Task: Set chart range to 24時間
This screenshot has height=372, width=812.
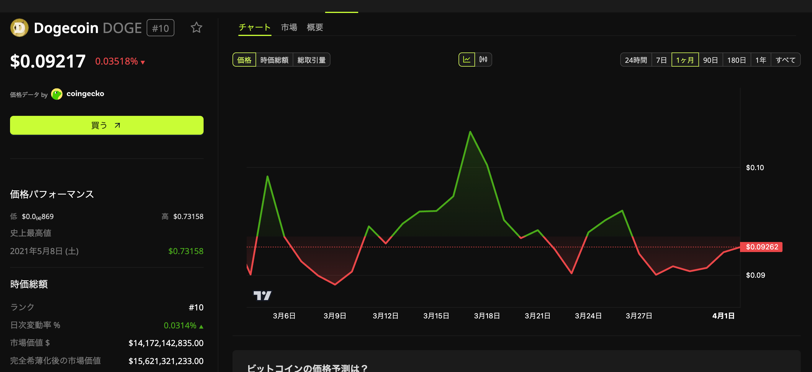Action: [636, 60]
